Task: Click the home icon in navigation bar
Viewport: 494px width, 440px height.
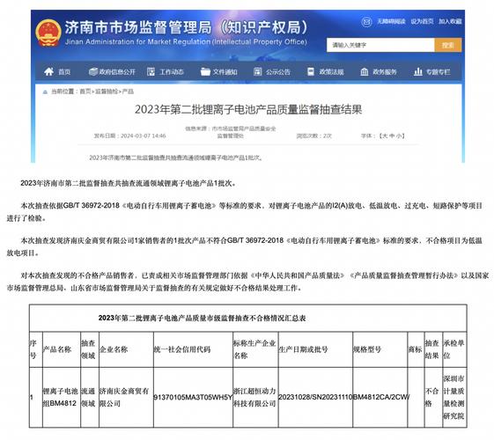Action: tap(48, 72)
